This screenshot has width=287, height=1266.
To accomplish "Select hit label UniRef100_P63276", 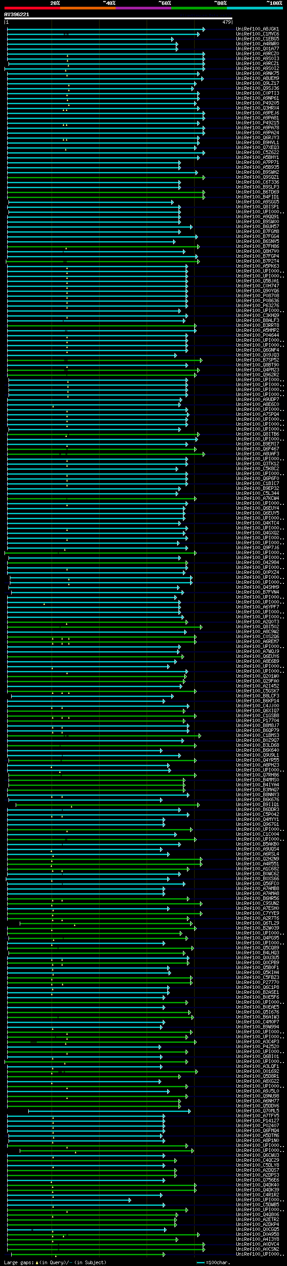I will click(x=257, y=306).
